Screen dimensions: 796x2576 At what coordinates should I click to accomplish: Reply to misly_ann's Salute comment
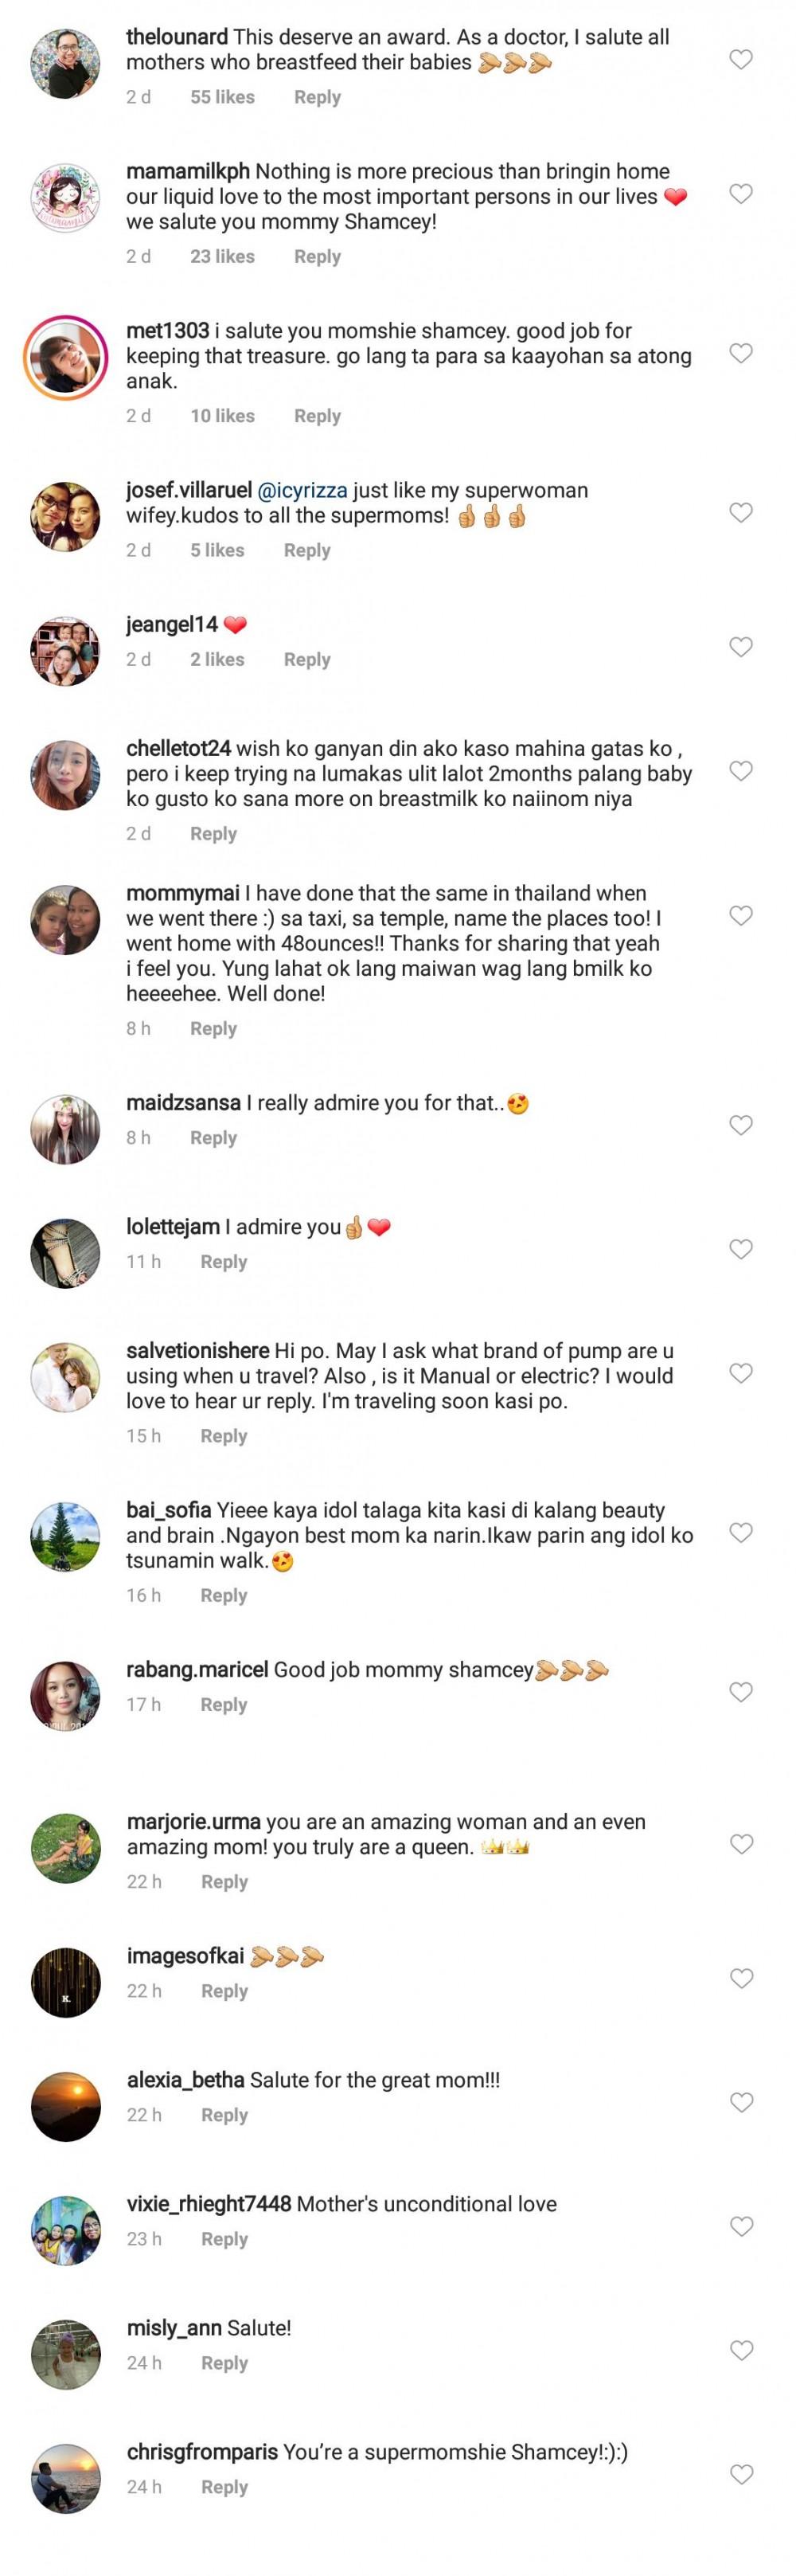(x=224, y=2362)
